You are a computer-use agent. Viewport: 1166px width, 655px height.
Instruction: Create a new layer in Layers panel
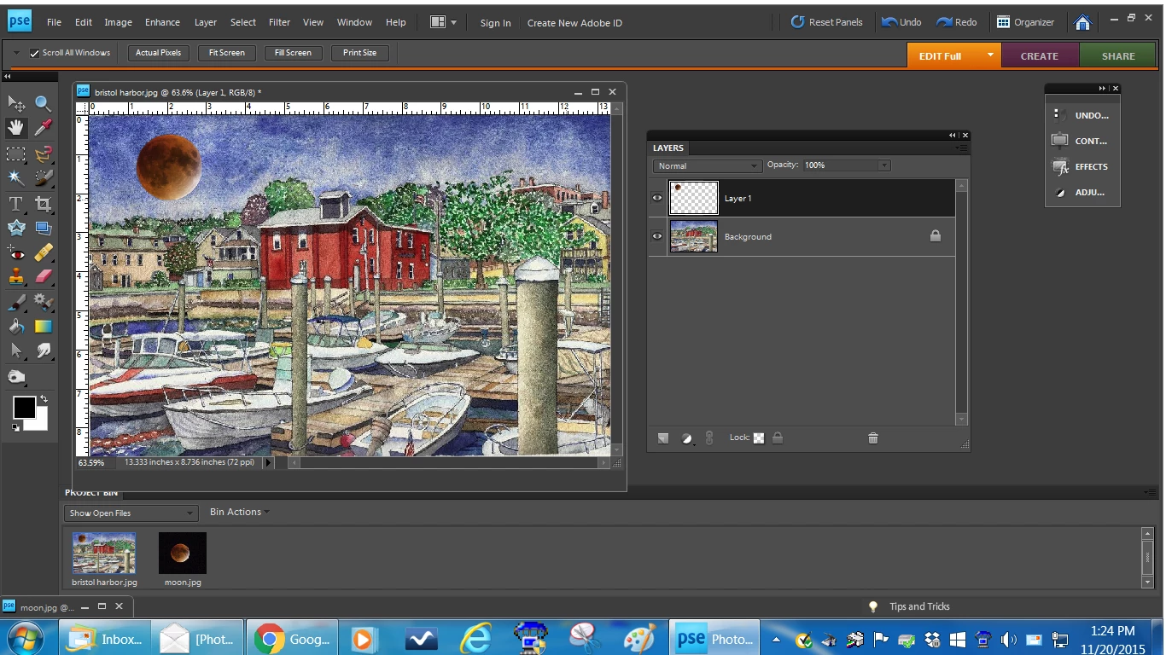click(x=663, y=438)
